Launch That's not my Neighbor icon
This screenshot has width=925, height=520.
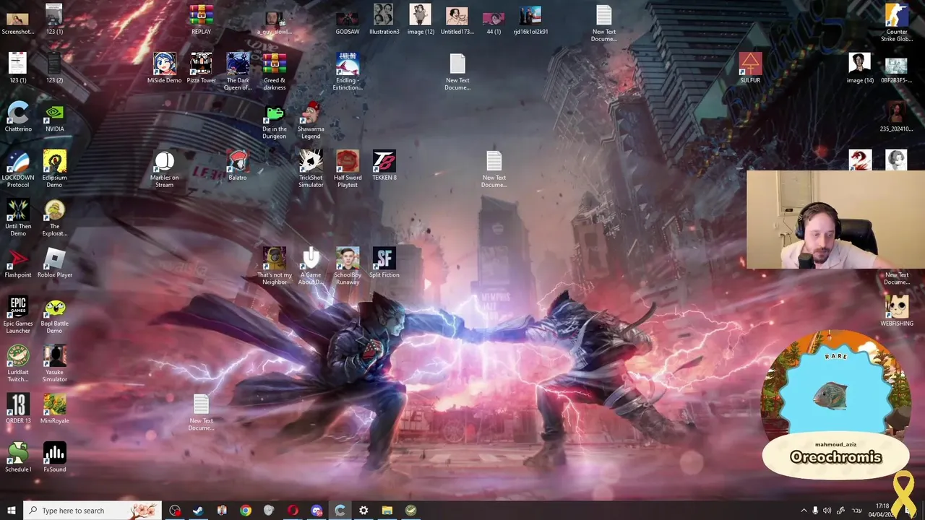point(275,266)
